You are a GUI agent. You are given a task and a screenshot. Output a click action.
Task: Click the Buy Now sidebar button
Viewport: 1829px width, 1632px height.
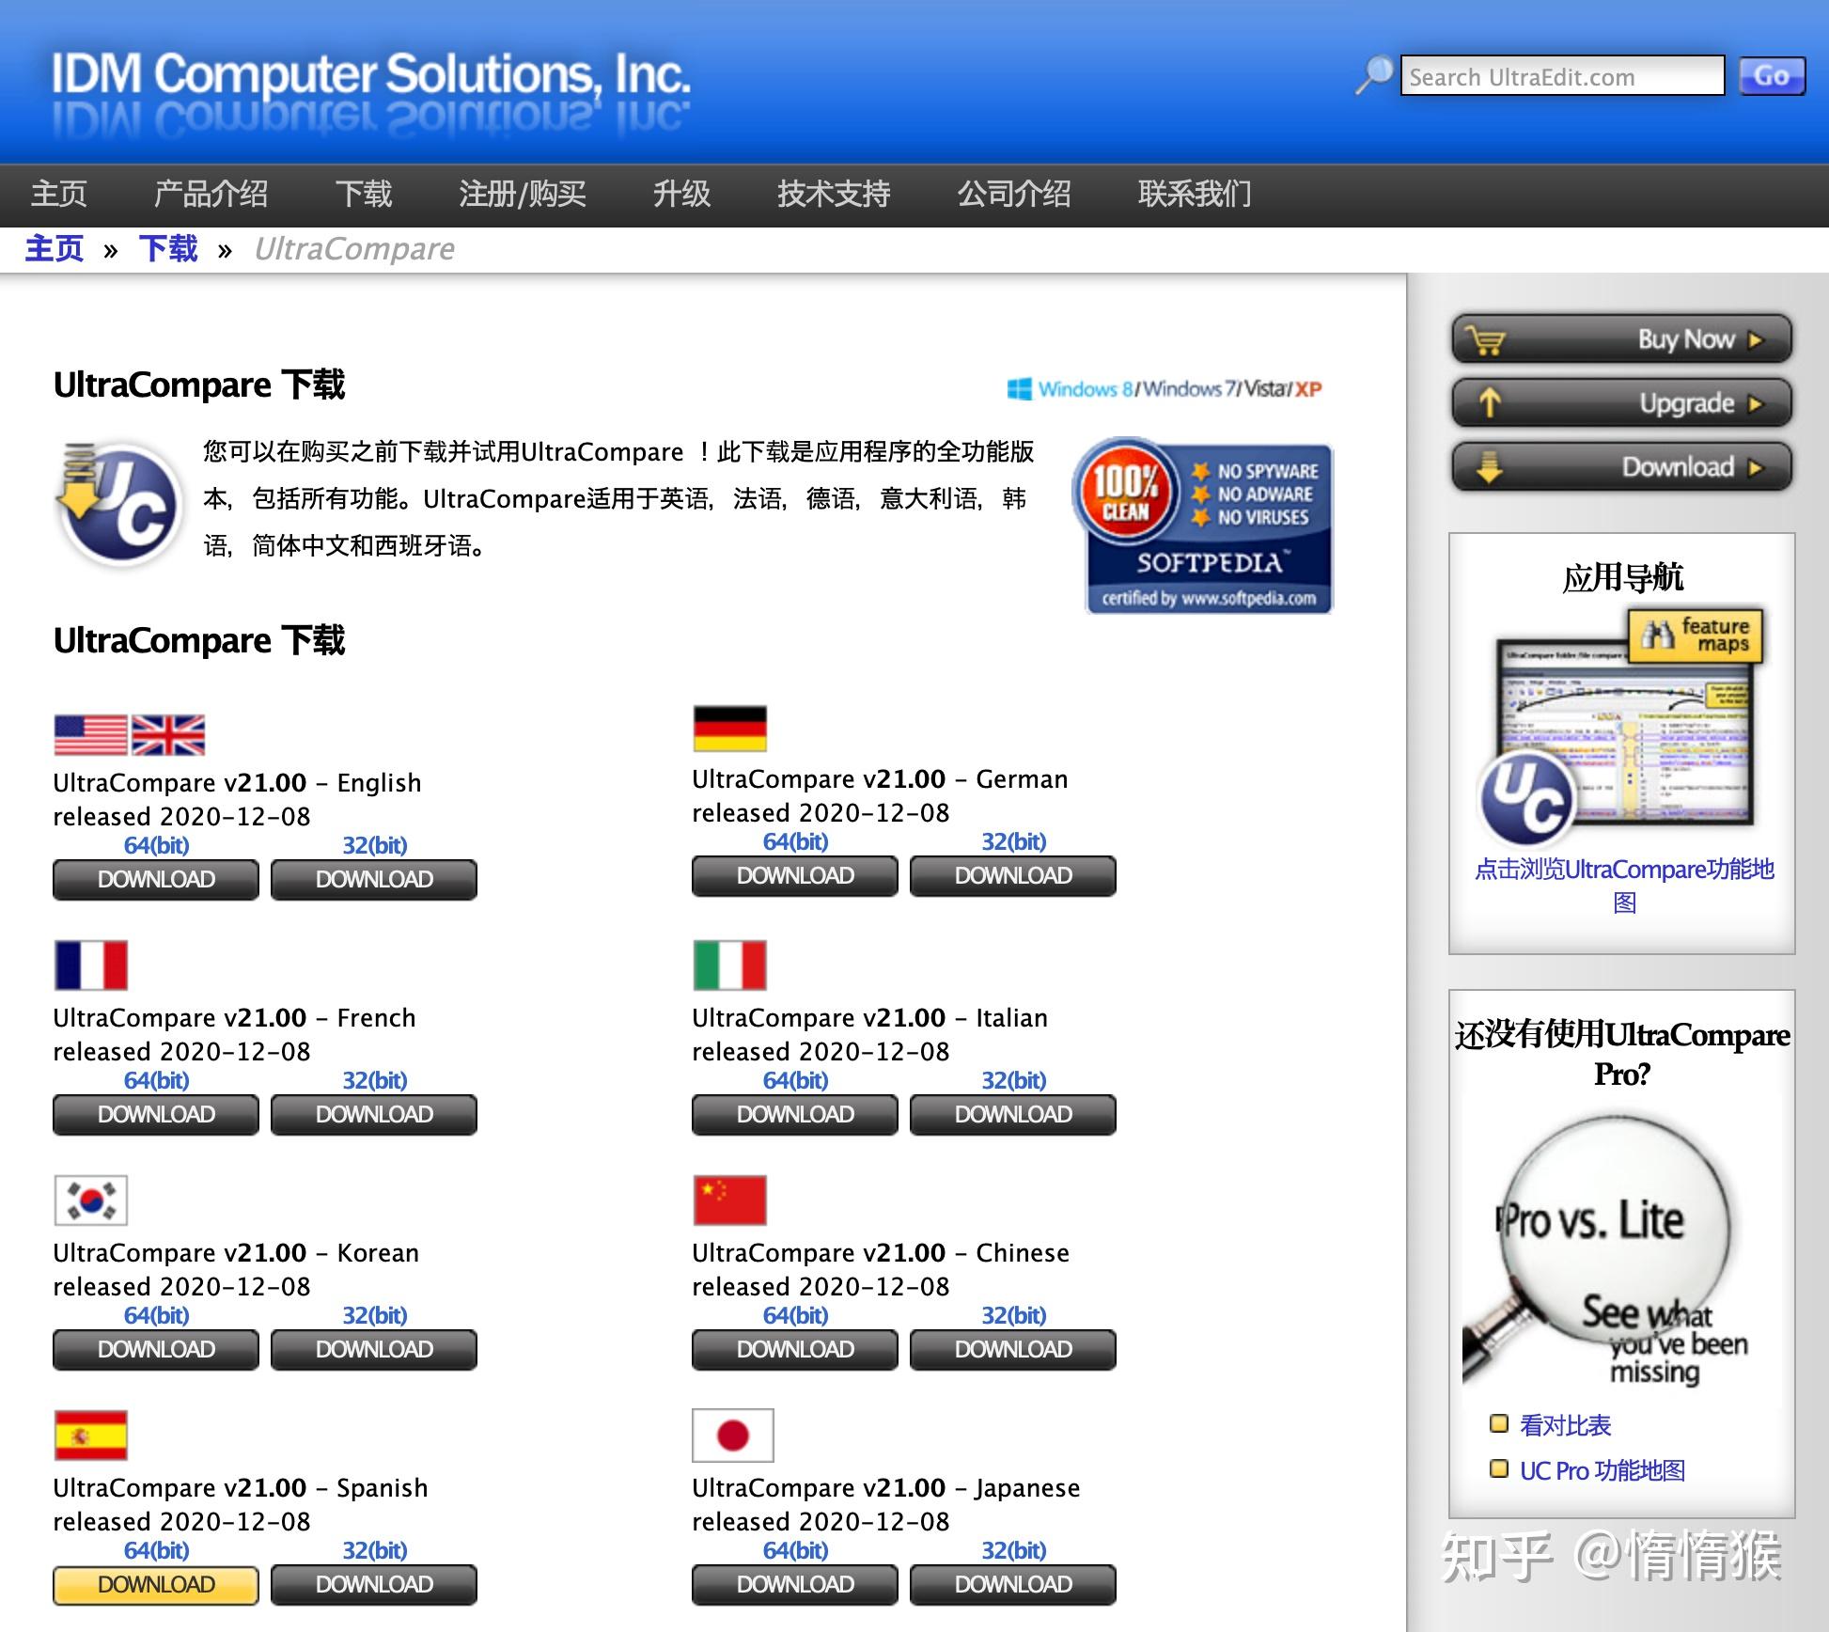[1621, 339]
